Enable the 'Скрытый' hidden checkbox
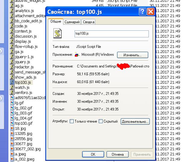The width and height of the screenshot is (195, 162). pos(101,121)
